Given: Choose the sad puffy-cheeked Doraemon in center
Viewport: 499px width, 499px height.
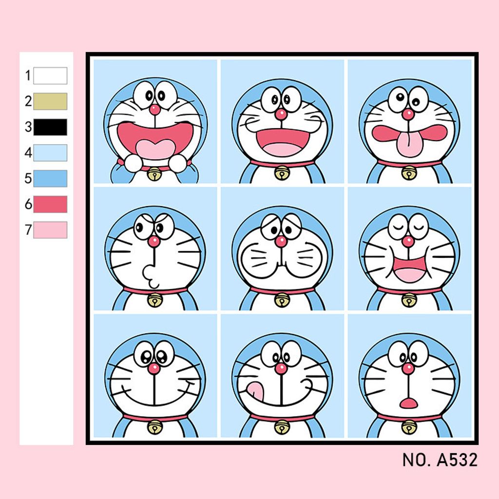Looking at the screenshot, I should pyautogui.click(x=282, y=249).
